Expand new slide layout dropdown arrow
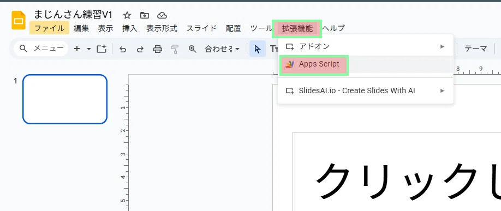 [89, 49]
